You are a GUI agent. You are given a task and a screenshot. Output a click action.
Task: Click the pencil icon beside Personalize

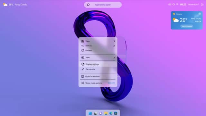83,69
